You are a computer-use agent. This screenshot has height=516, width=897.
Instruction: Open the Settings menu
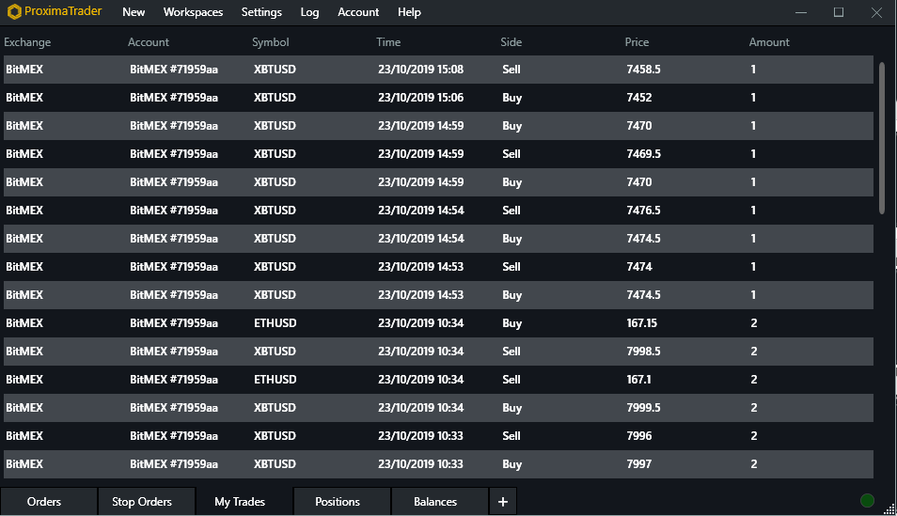(261, 12)
